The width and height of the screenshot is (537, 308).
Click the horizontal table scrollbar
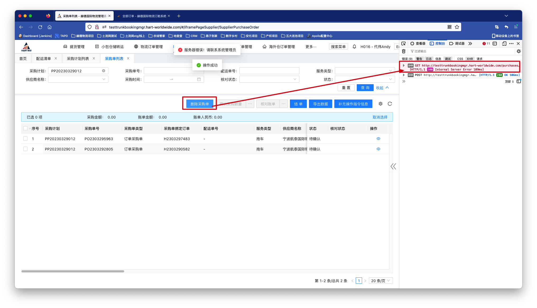[73, 271]
